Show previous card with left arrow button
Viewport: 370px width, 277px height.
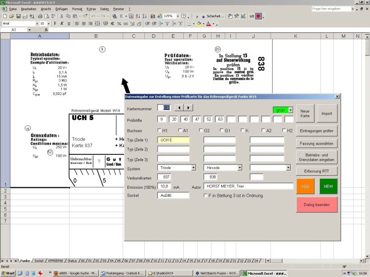179,108
